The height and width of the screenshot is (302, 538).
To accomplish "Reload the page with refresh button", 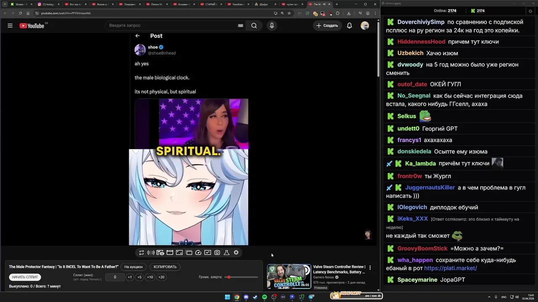I will tap(20, 13).
